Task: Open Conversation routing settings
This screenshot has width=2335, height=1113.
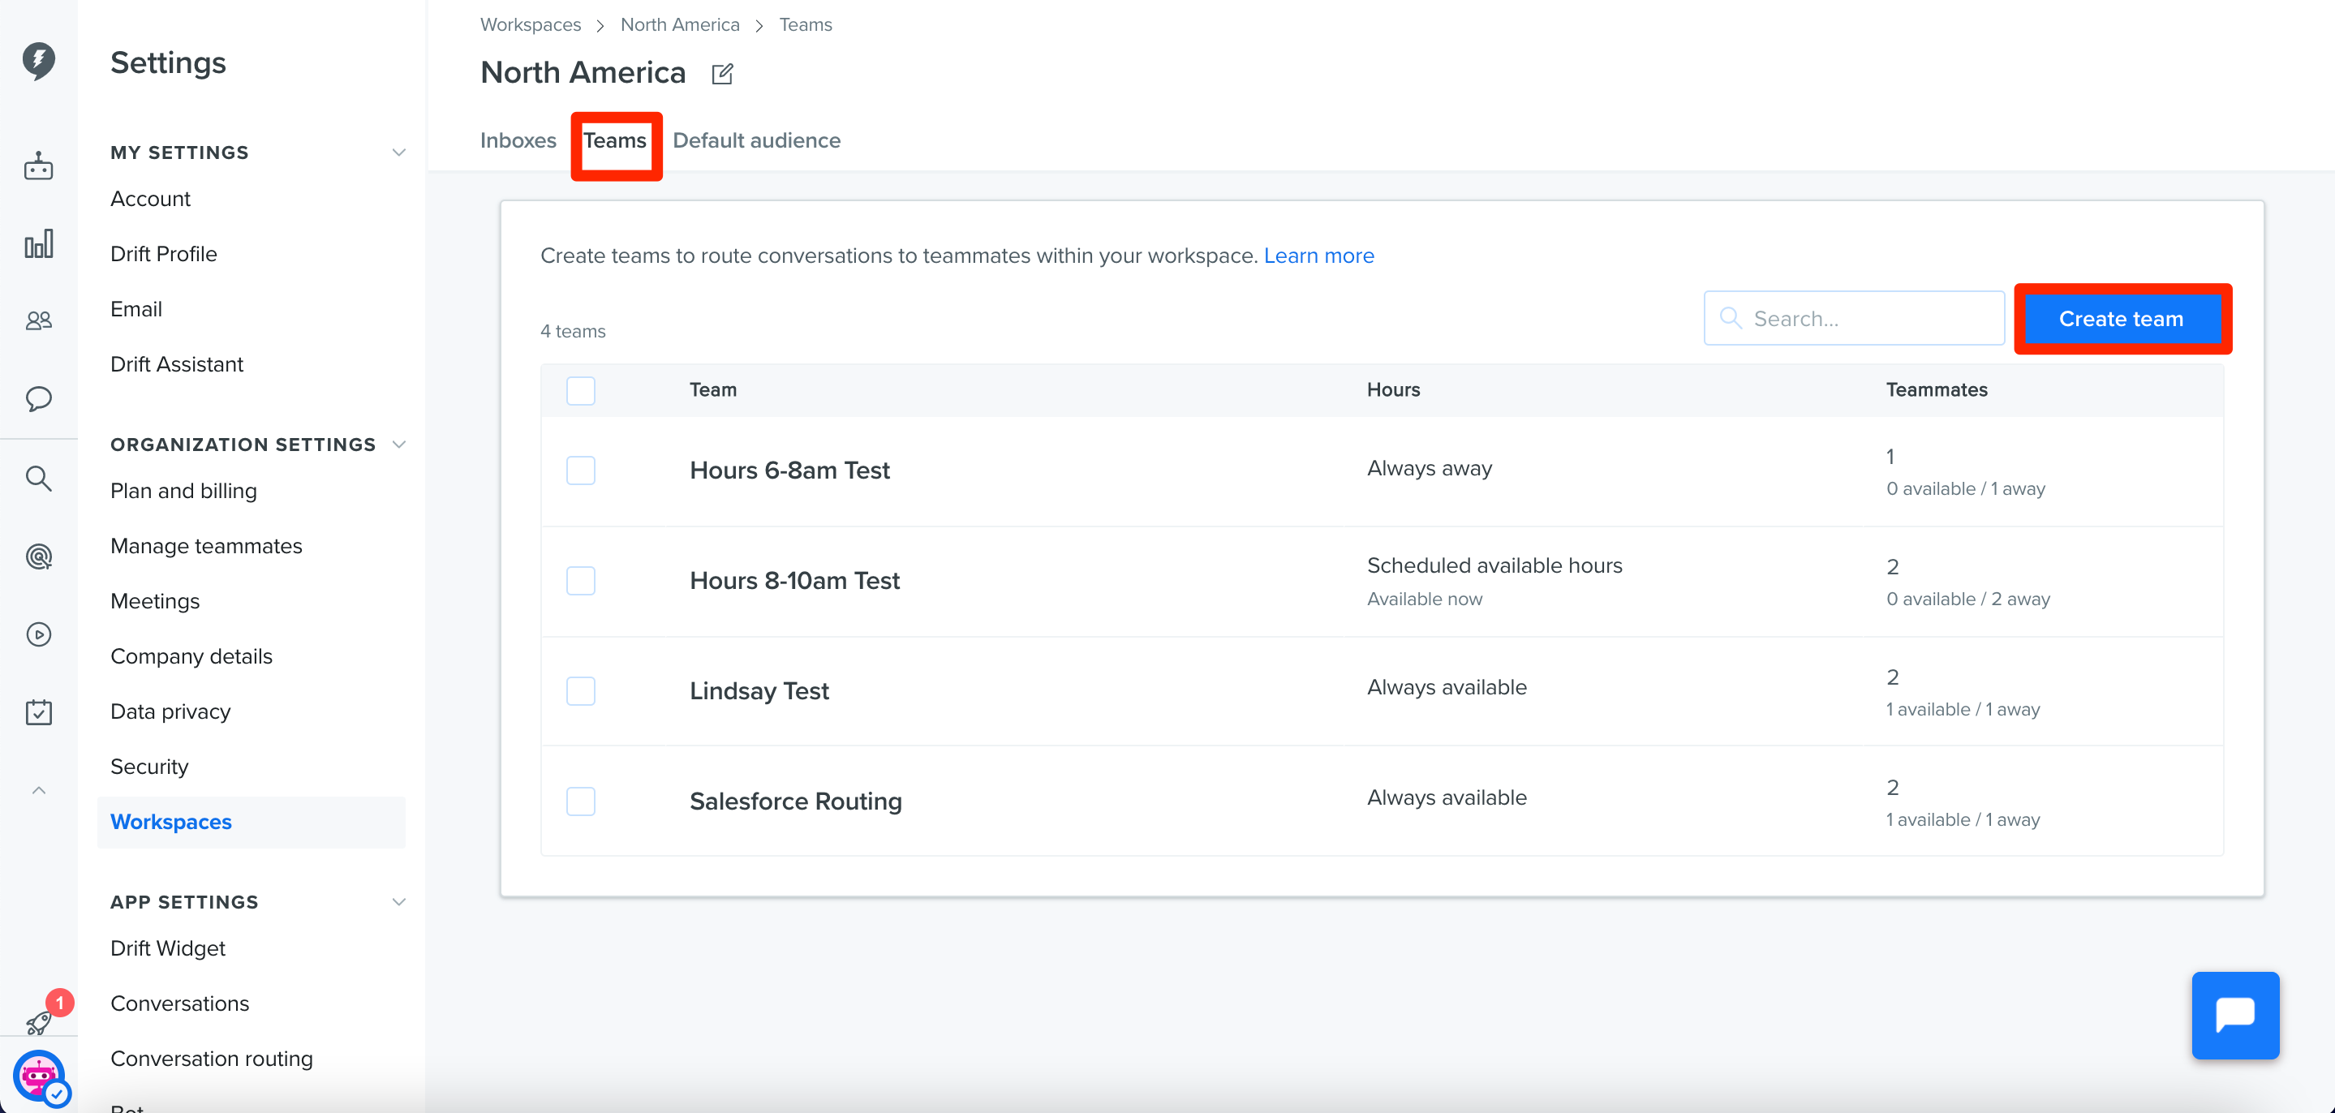Action: 211,1059
